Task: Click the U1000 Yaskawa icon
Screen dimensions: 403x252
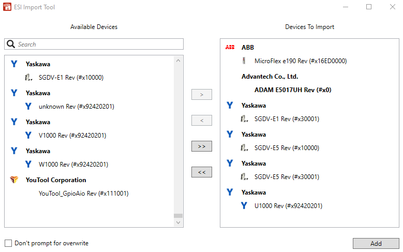Action: tap(244, 206)
